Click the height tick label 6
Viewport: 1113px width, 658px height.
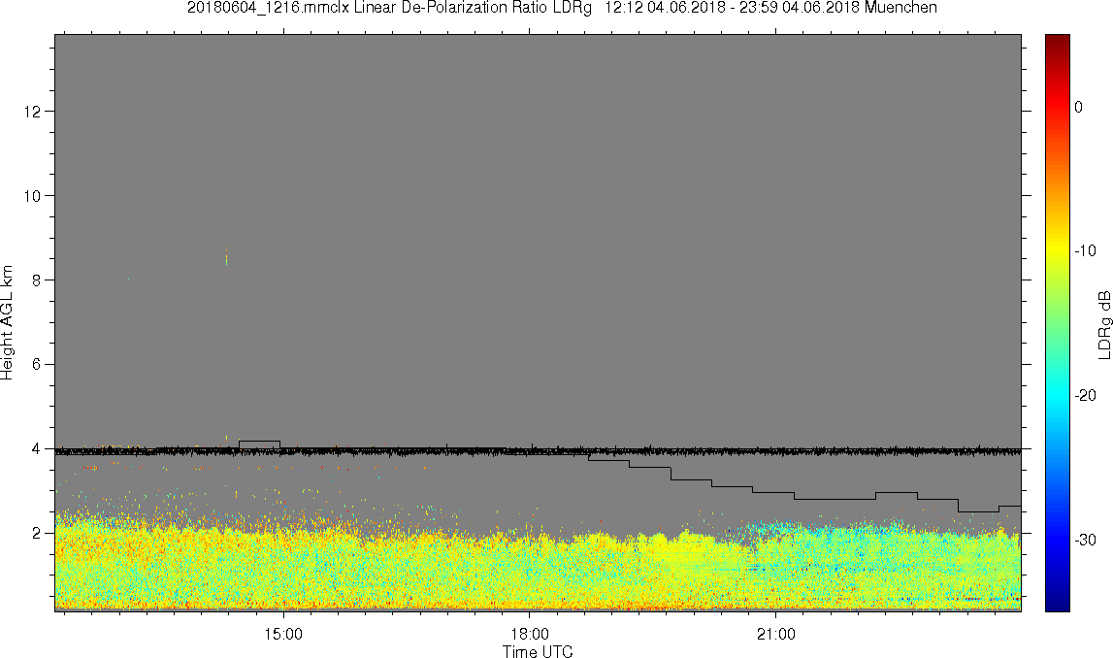pyautogui.click(x=36, y=365)
